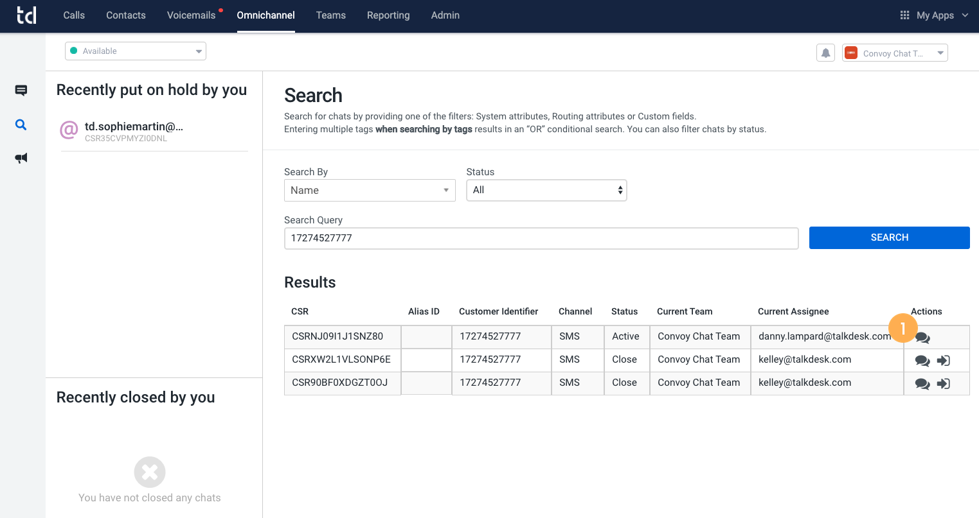Viewport: 979px width, 518px height.
Task: View chat for CSRNJ09I1J1SNZ80 row
Action: [922, 338]
